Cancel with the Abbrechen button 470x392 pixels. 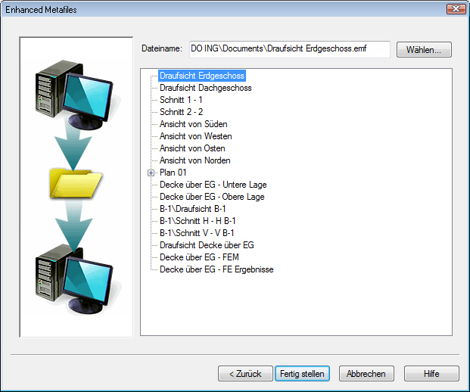[x=366, y=373]
